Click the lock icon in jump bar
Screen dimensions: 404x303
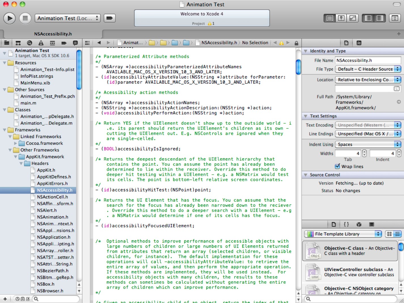[x=296, y=43]
